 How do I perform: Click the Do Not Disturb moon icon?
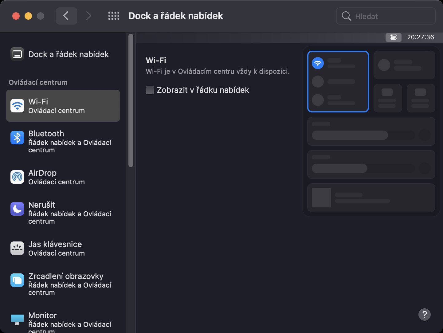(x=17, y=209)
